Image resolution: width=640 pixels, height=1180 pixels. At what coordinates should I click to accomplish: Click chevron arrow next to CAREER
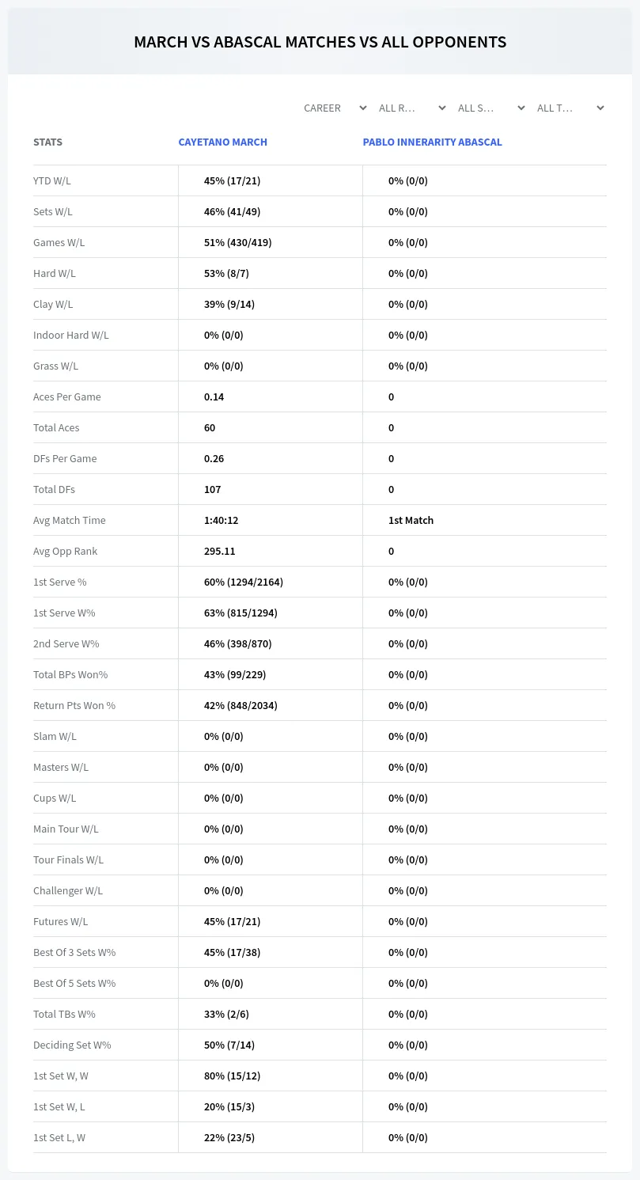pos(363,108)
